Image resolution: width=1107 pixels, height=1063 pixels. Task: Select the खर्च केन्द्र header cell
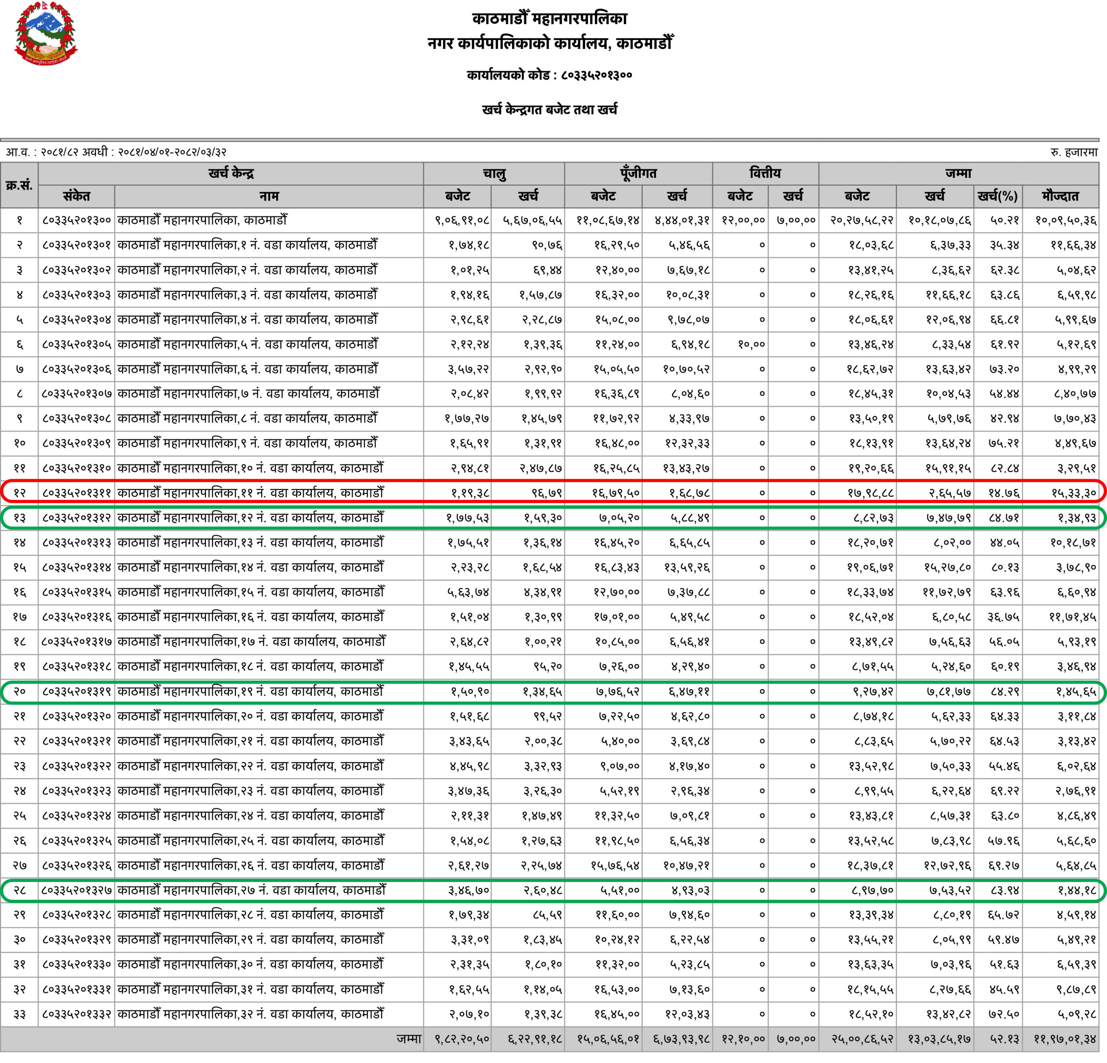coord(231,173)
